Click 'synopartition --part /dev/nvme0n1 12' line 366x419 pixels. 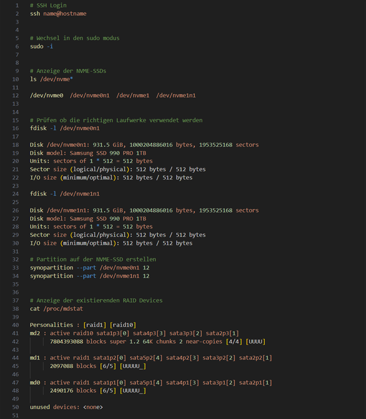[89, 267]
